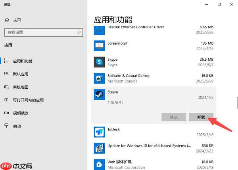The width and height of the screenshot is (238, 170).
Task: Click the apps list scrollbar thumb
Action: 237,103
